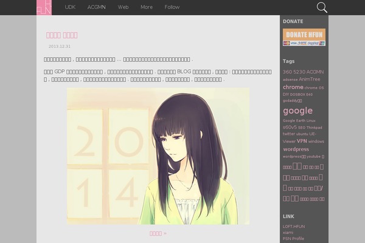Open the ACGMN tag in sidebar
The height and width of the screenshot is (243, 365).
tap(315, 72)
